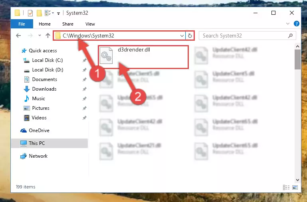Screen dimensions: 307x202
Task: Click the Search System32 field
Action: 247,36
